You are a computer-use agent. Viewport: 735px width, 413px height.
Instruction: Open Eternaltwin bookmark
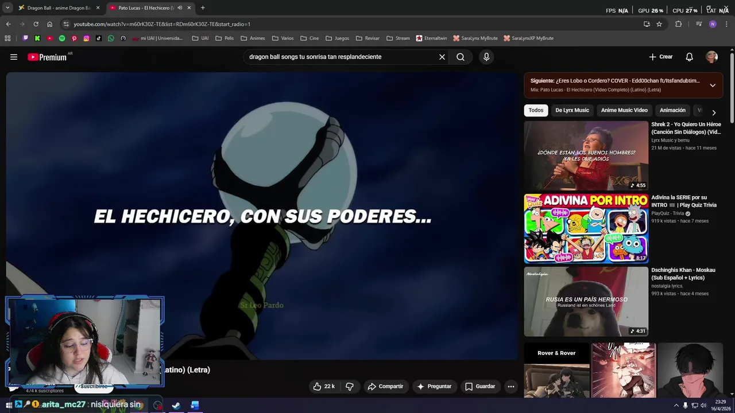[431, 38]
